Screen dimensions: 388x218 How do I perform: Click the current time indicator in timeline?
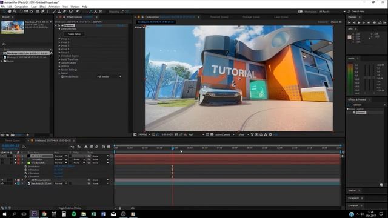(173, 148)
